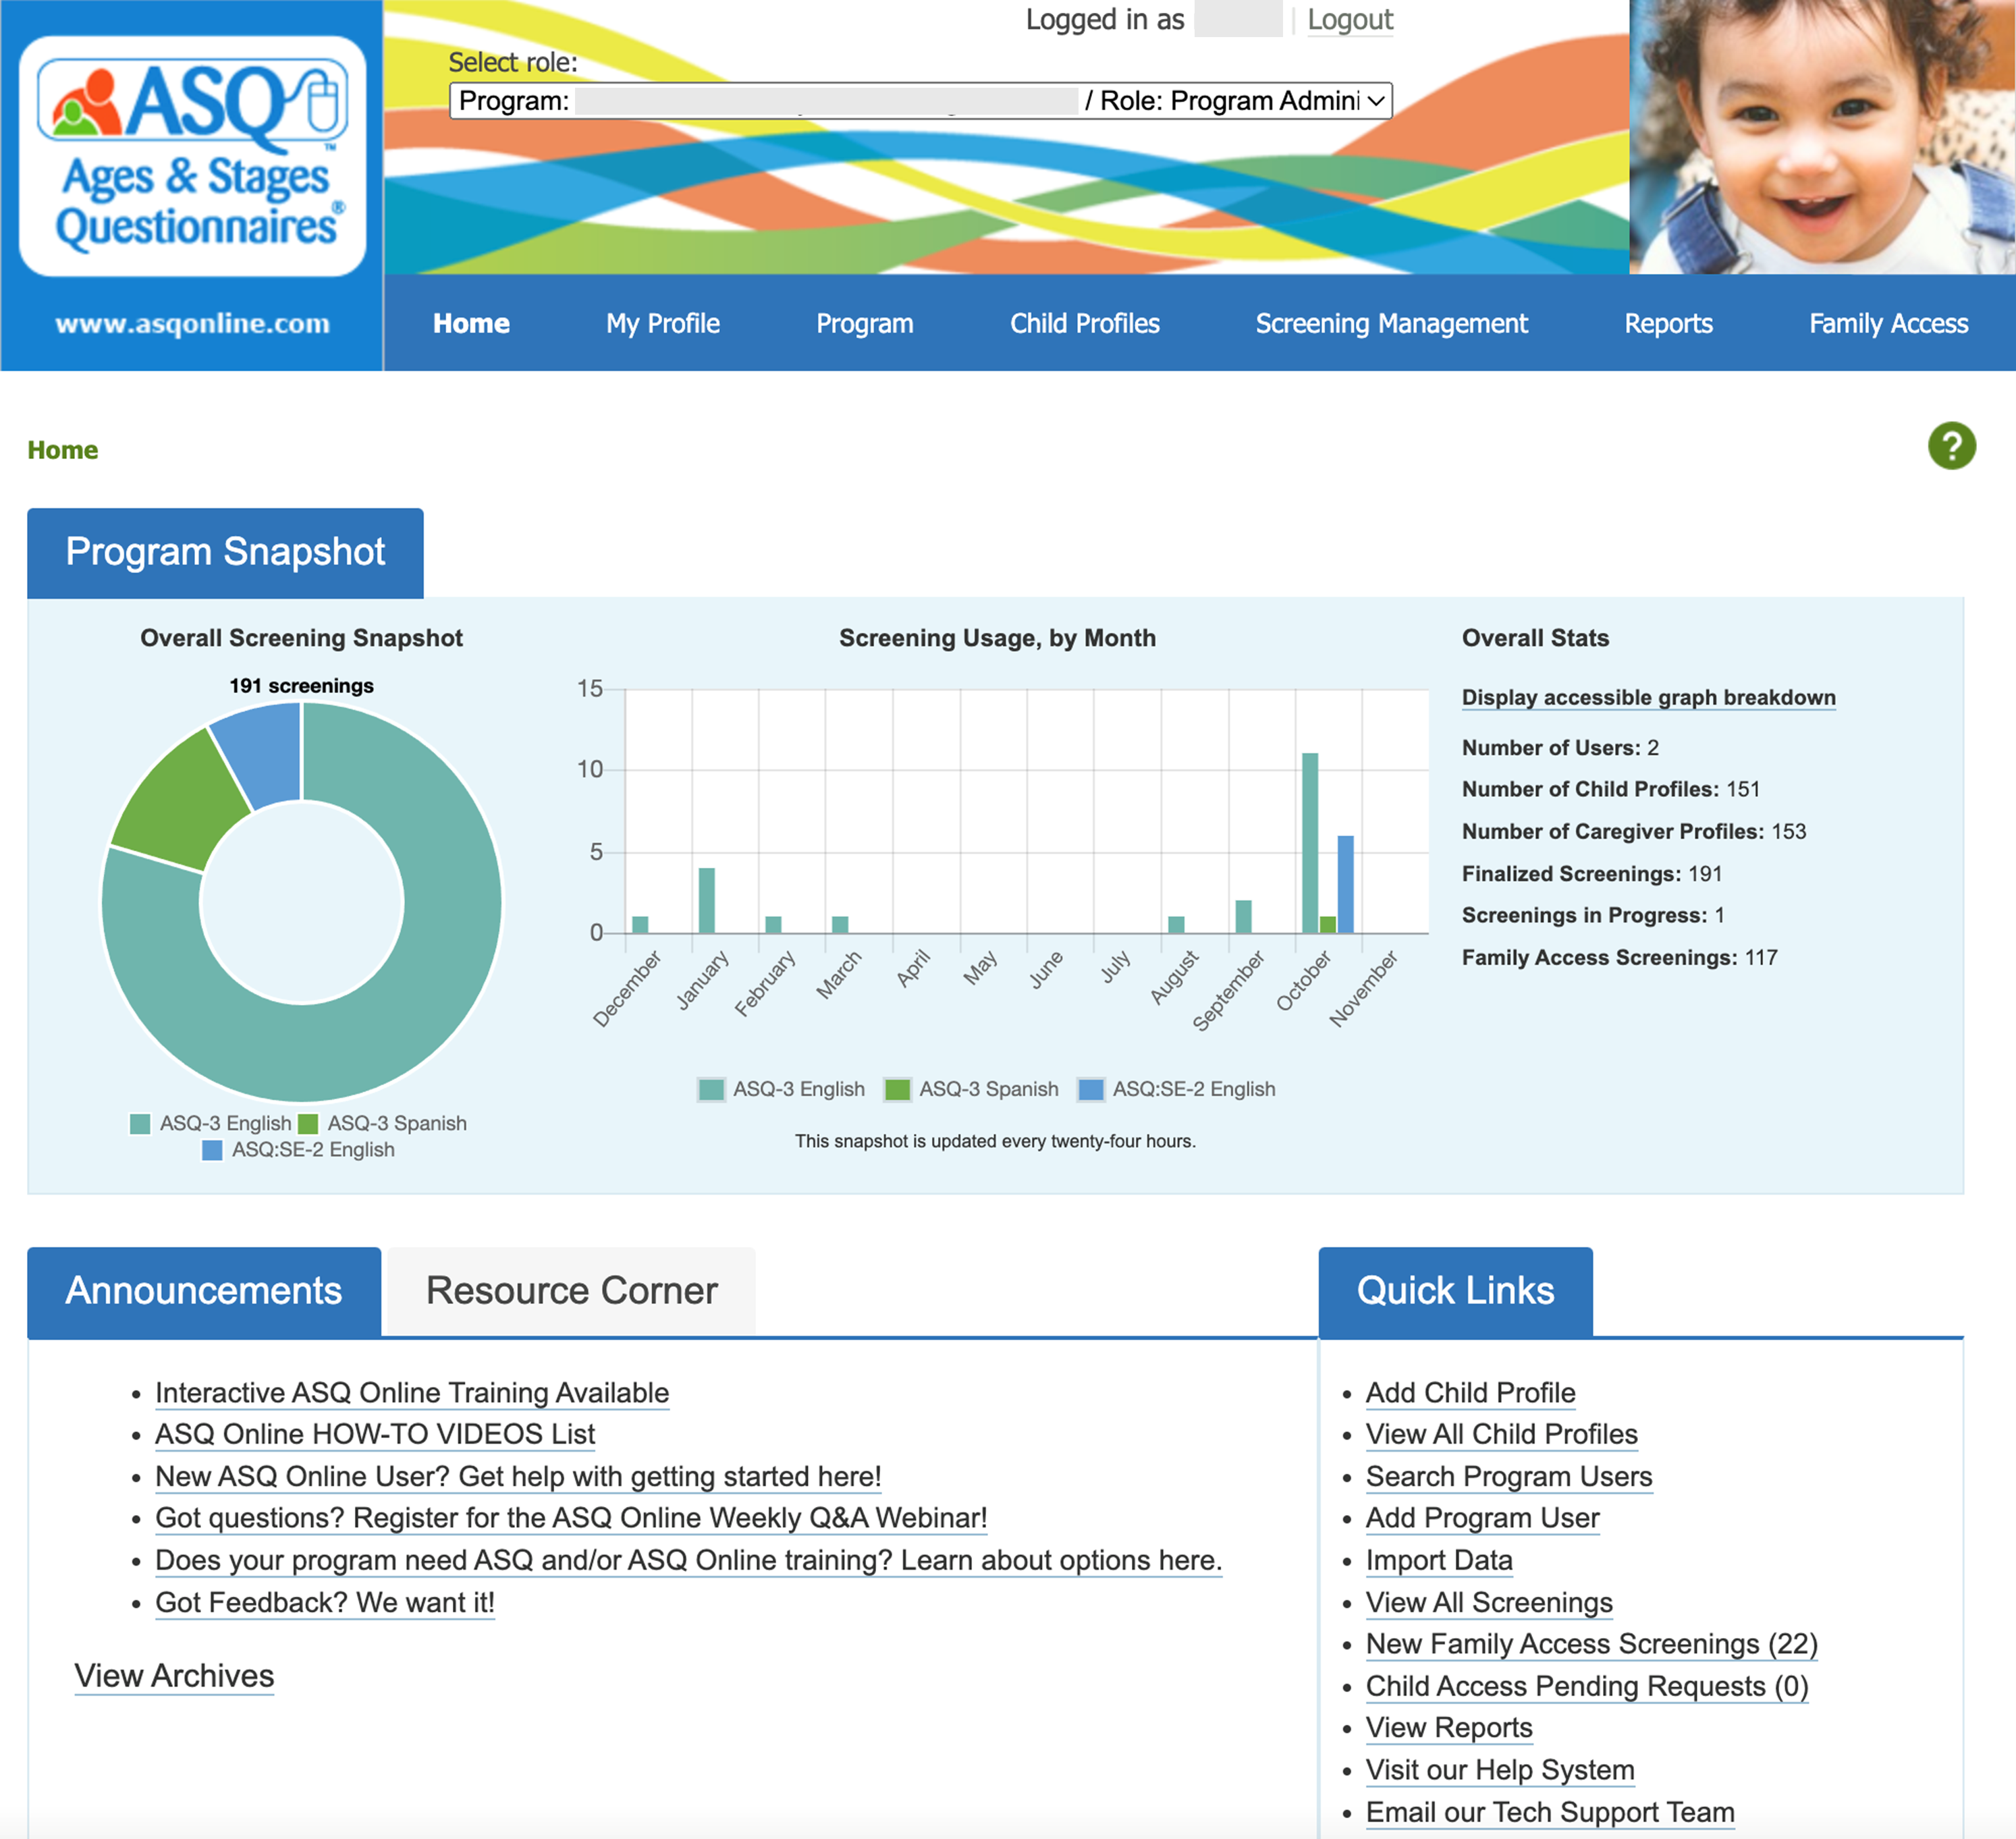Image resolution: width=2016 pixels, height=1839 pixels.
Task: Toggle ASQ:SE-2 English swatch in bar chart legend
Action: point(1091,1089)
